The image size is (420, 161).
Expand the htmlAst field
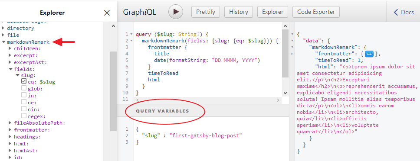(x=10, y=151)
